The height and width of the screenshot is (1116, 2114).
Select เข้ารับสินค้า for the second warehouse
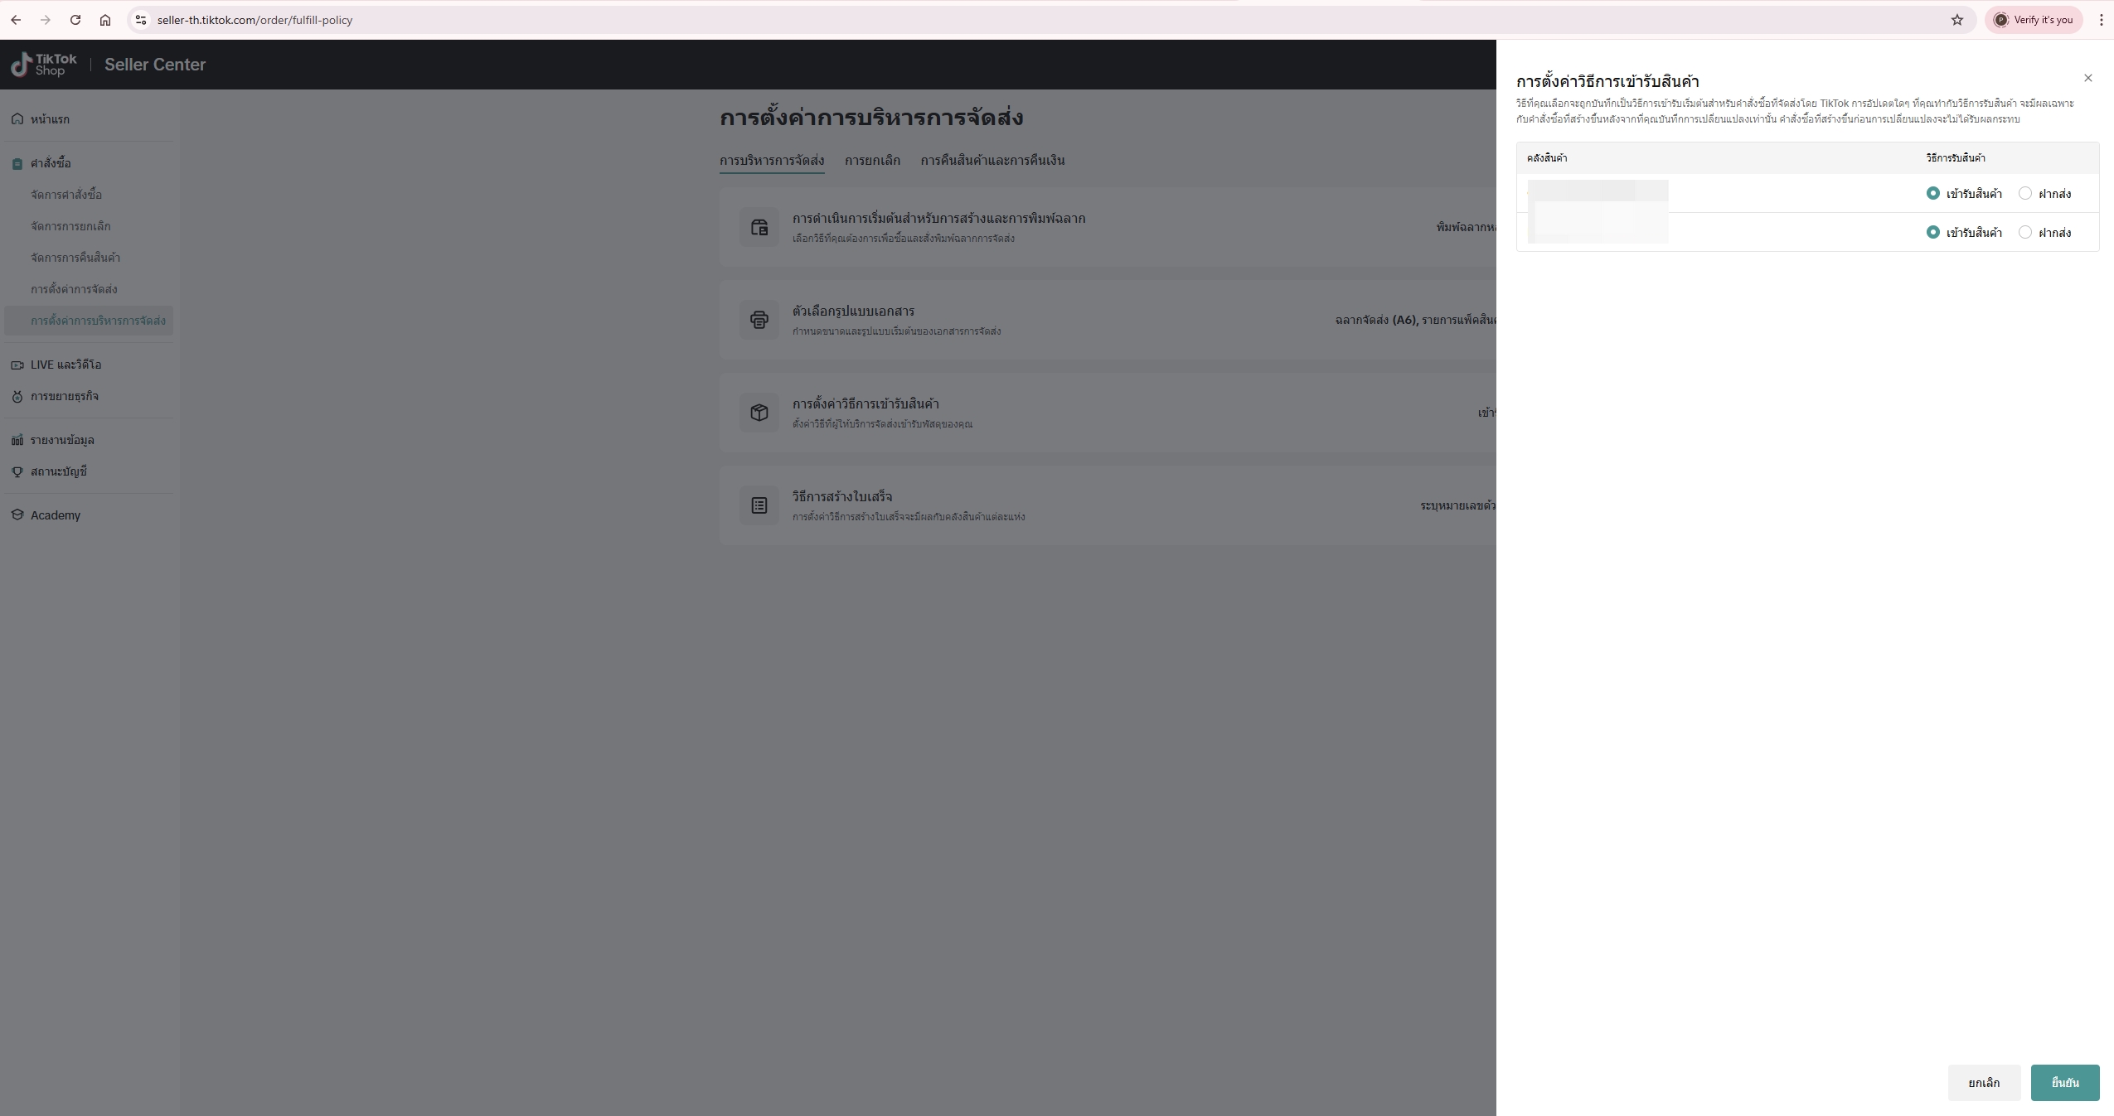pyautogui.click(x=1932, y=232)
